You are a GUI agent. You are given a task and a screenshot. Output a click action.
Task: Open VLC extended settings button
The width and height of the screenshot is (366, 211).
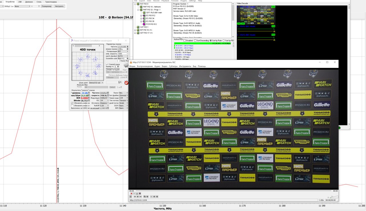point(147,197)
